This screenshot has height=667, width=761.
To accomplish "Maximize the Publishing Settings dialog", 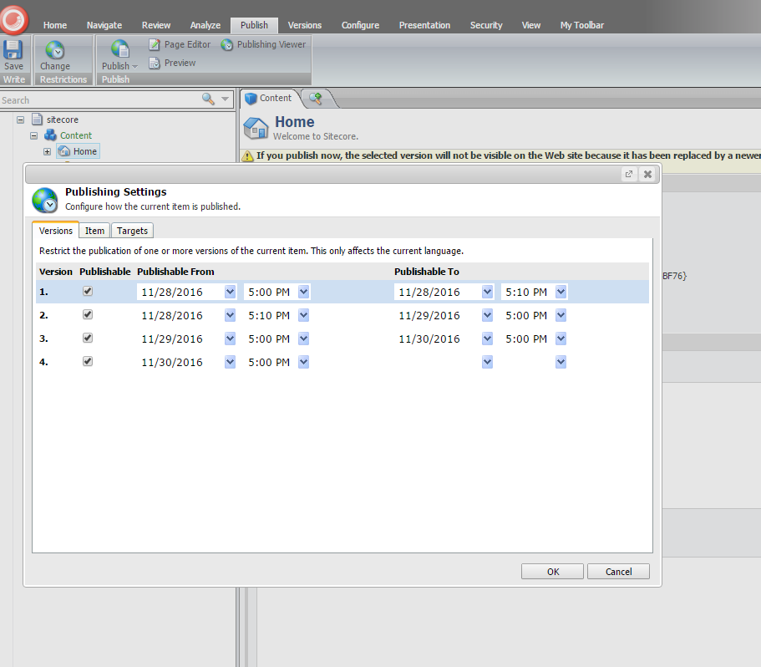I will pos(628,174).
